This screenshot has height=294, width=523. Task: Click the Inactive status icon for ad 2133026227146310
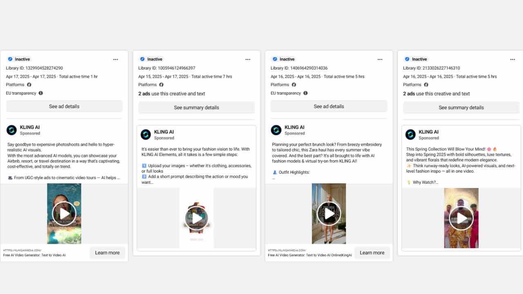(x=407, y=59)
